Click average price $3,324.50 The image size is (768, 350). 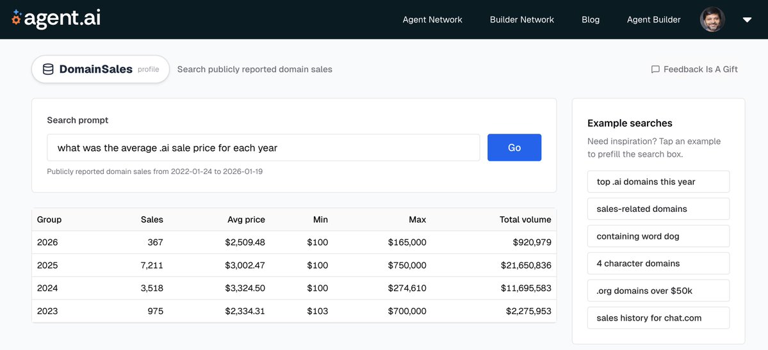(x=245, y=289)
